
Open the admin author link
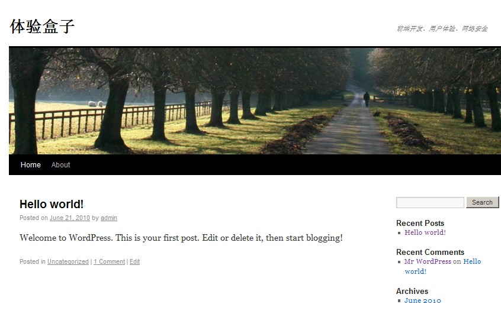pyautogui.click(x=109, y=218)
